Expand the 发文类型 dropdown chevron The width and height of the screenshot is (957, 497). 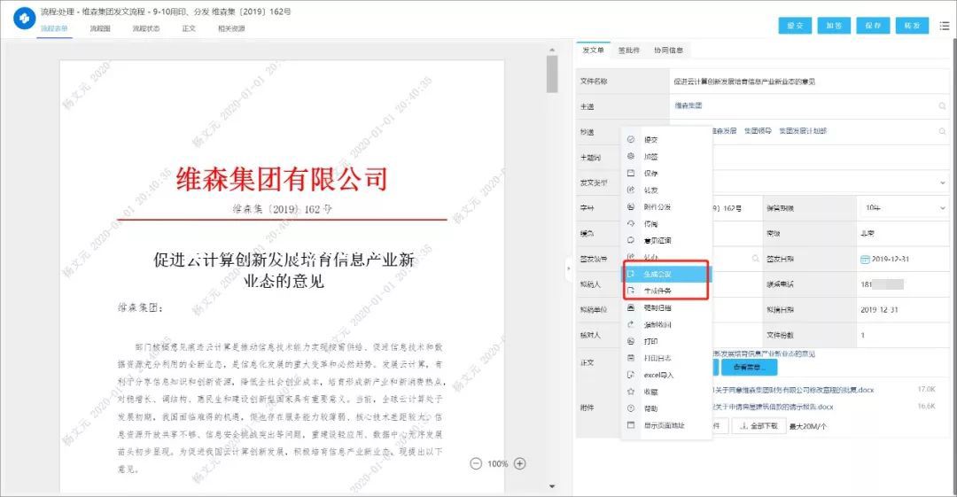coord(942,182)
